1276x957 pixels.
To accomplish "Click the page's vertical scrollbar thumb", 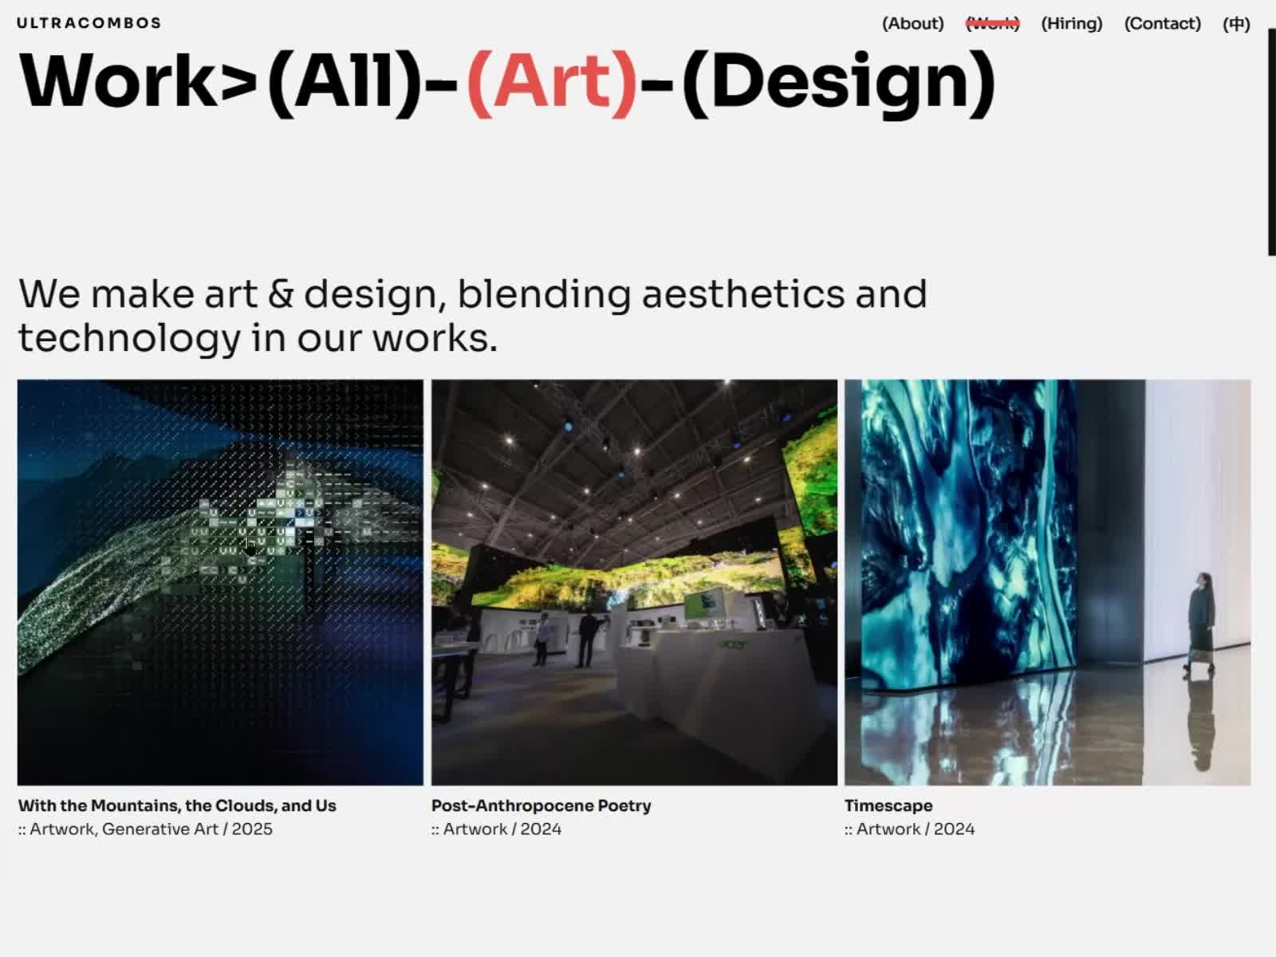I will tap(1272, 142).
